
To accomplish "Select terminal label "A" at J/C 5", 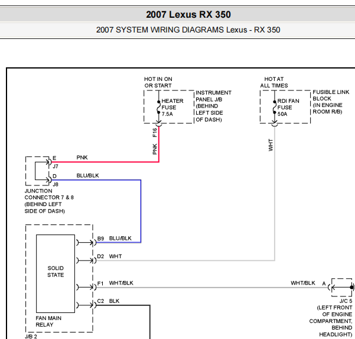I will tap(324, 283).
